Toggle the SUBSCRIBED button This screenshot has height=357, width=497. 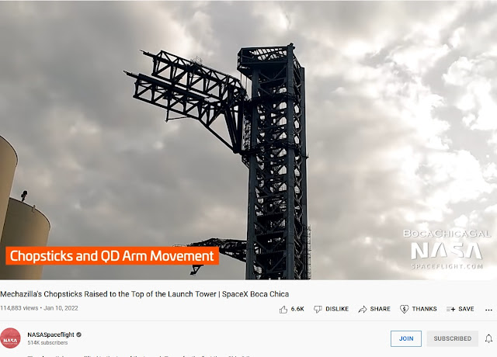tap(452, 338)
